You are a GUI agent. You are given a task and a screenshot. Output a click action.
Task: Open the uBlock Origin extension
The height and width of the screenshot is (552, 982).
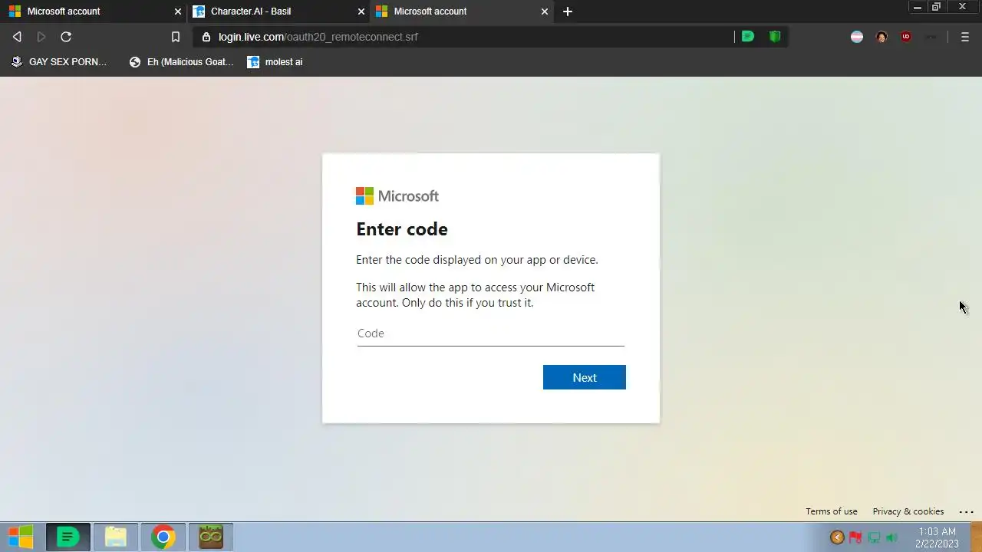point(906,37)
